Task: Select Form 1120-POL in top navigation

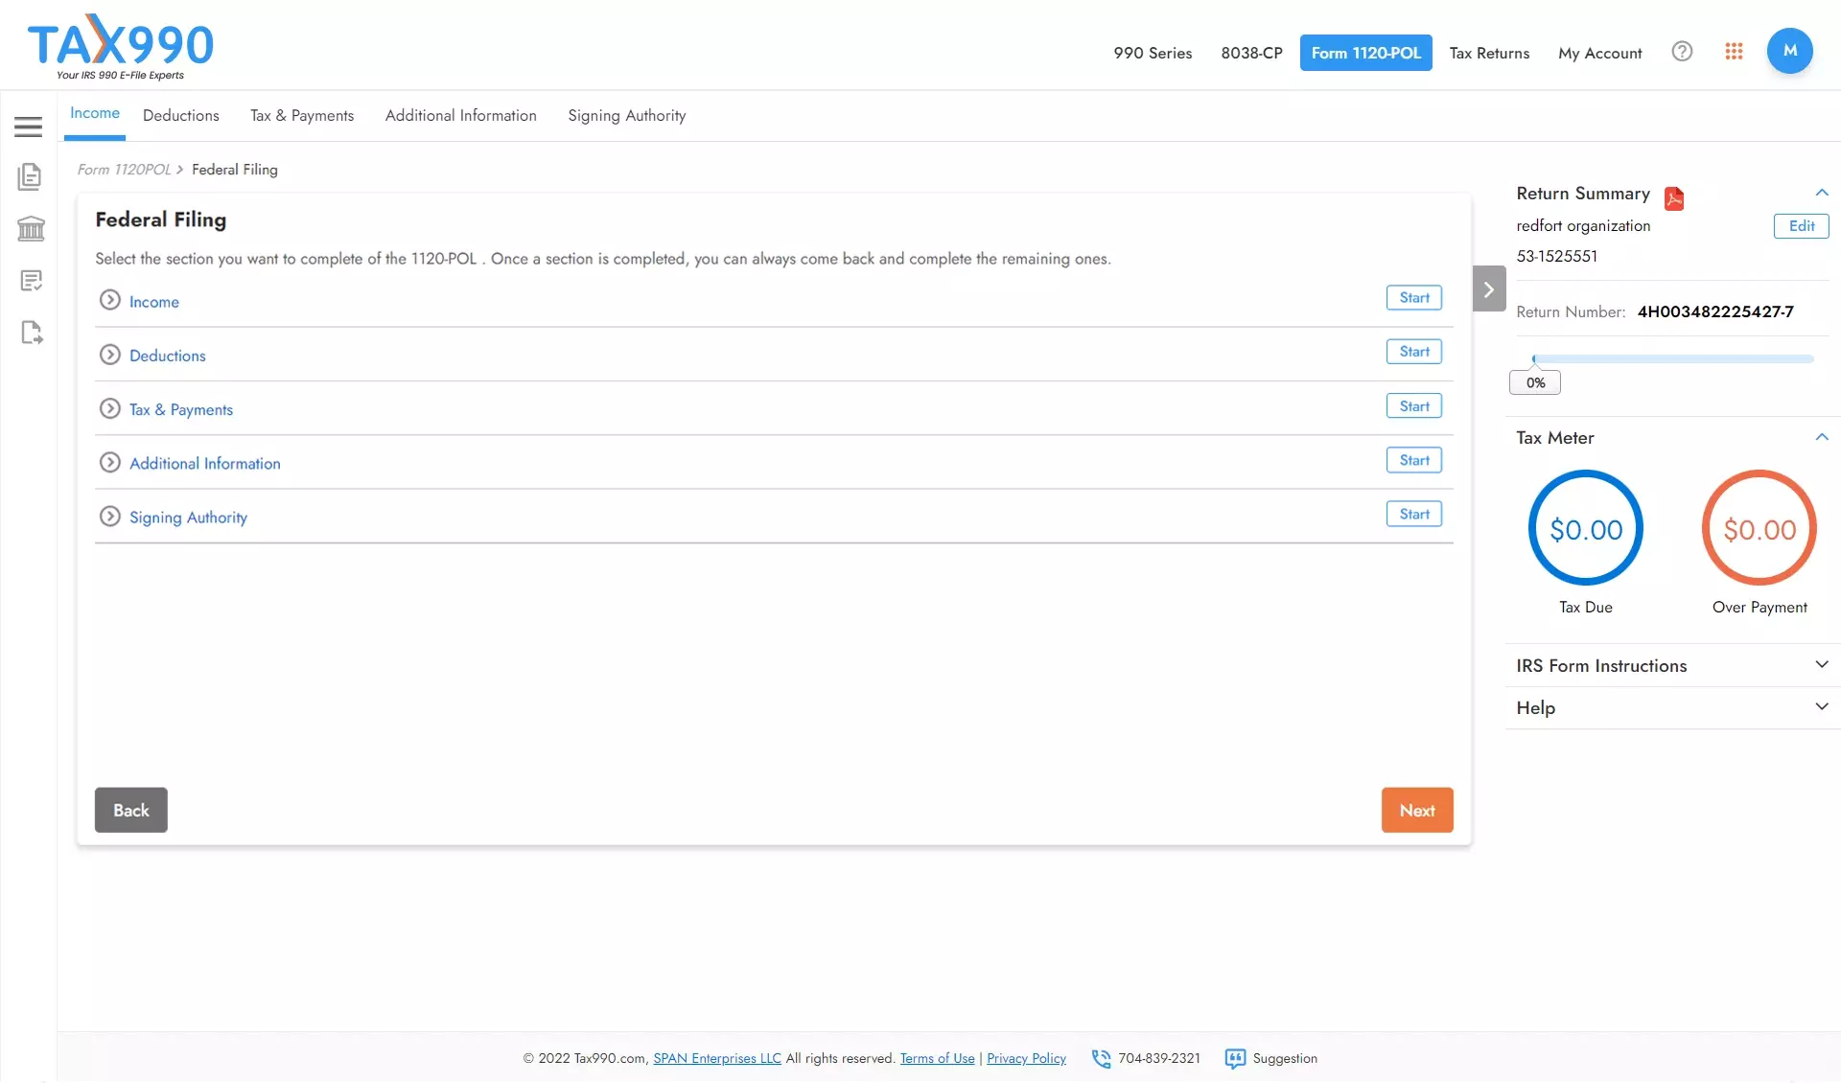Action: tap(1366, 53)
